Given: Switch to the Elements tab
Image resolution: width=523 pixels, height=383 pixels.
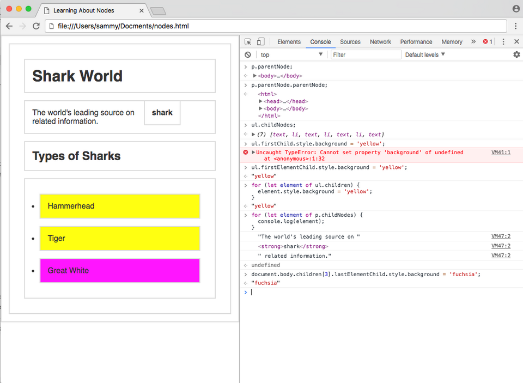Looking at the screenshot, I should pyautogui.click(x=289, y=42).
